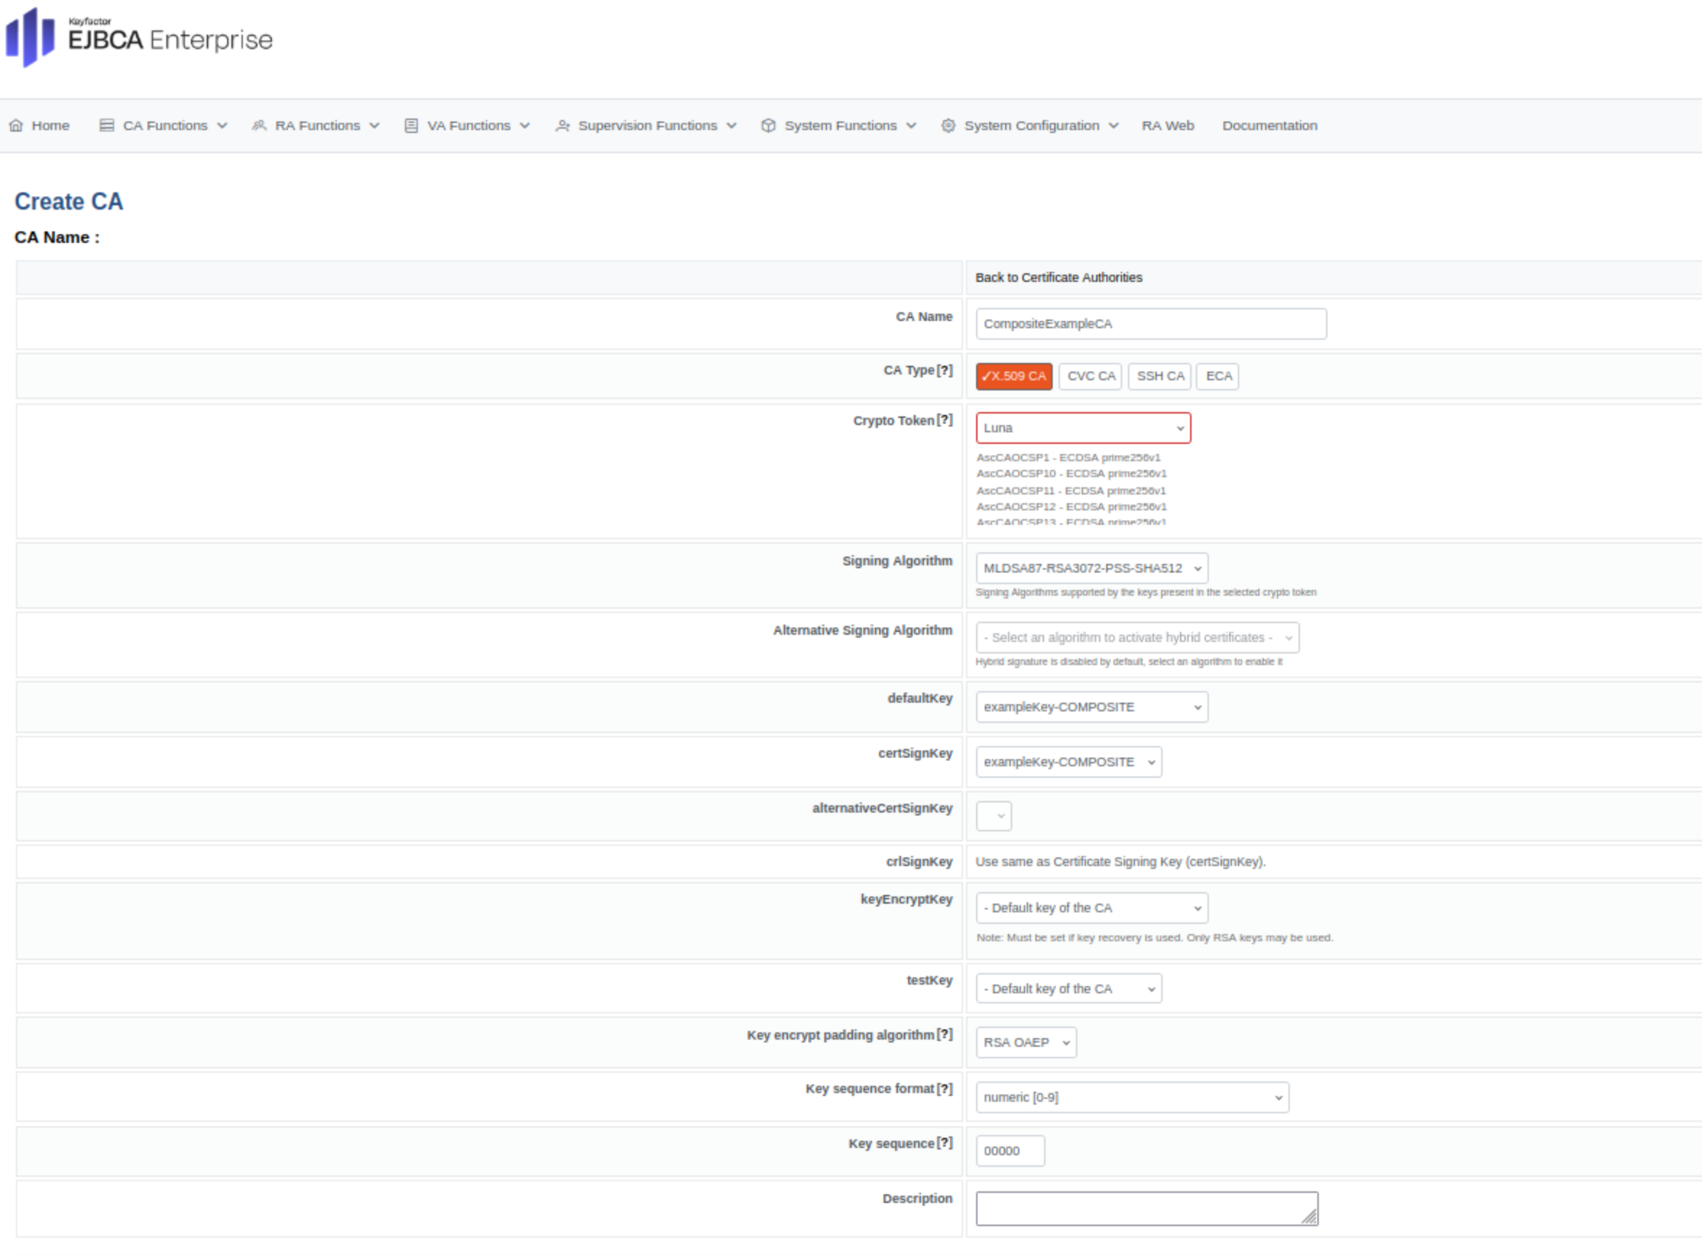Image resolution: width=1702 pixels, height=1255 pixels.
Task: Open the Documentation menu item
Action: pos(1269,125)
